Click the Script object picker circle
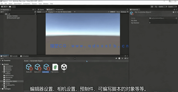Viewport: 178px width, 92px height. pyautogui.click(x=176, y=18)
